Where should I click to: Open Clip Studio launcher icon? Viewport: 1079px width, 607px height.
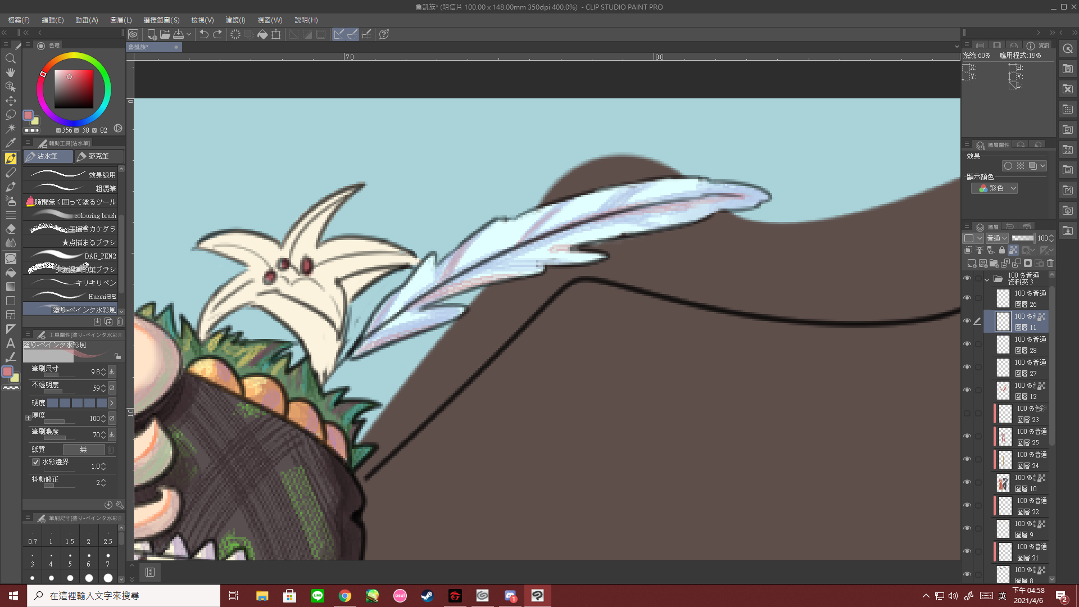click(133, 34)
